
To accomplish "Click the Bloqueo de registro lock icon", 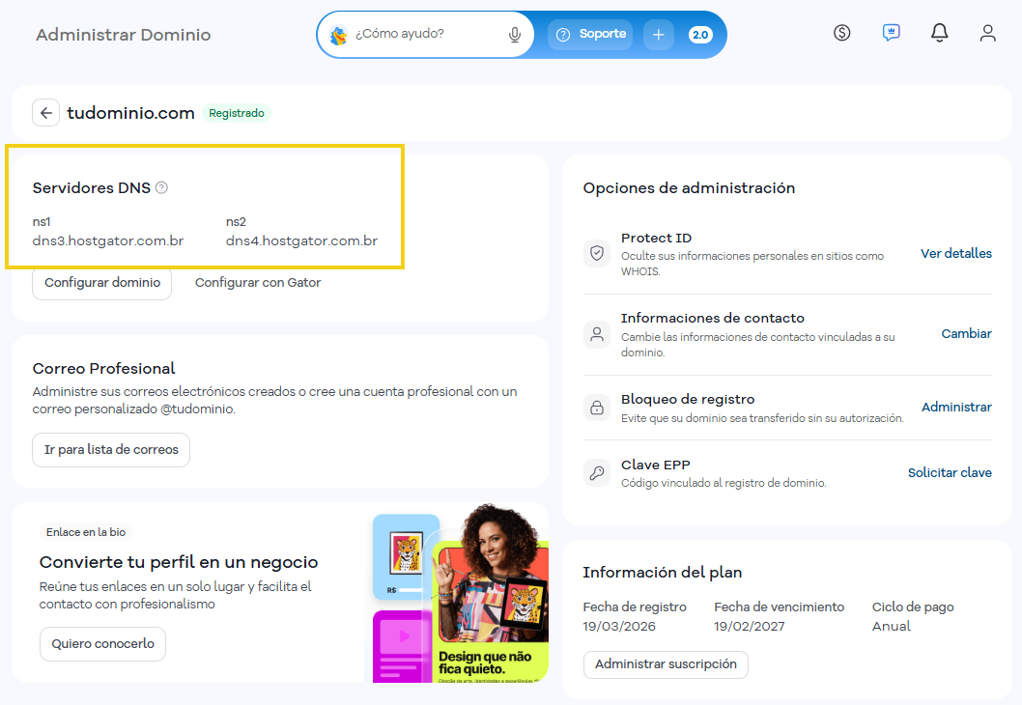I will click(x=596, y=408).
